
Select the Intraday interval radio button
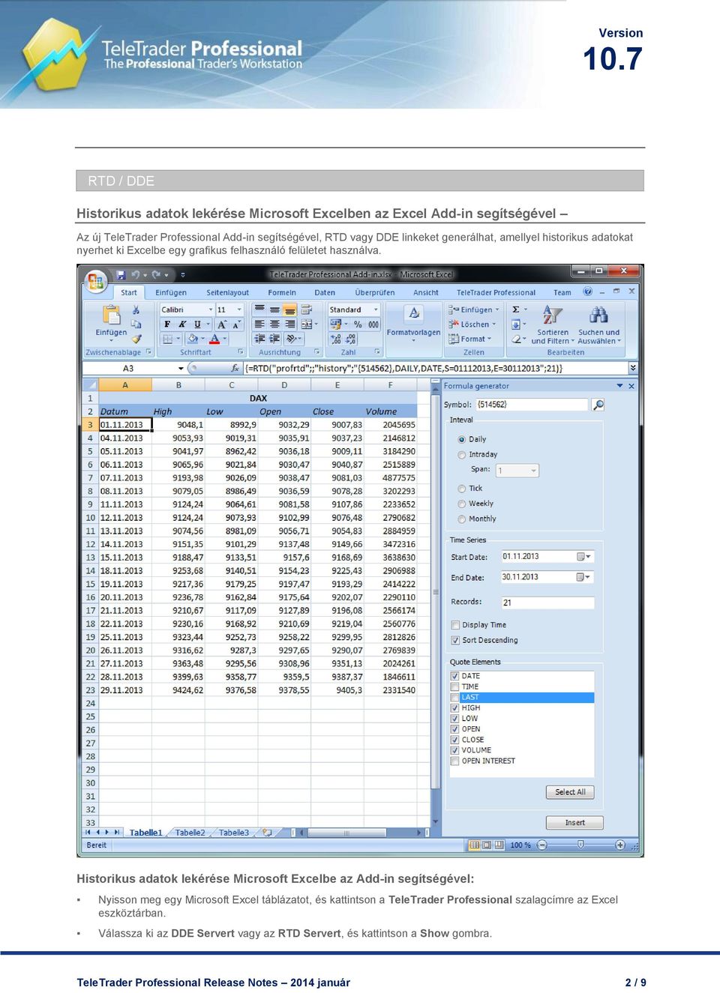[x=462, y=454]
